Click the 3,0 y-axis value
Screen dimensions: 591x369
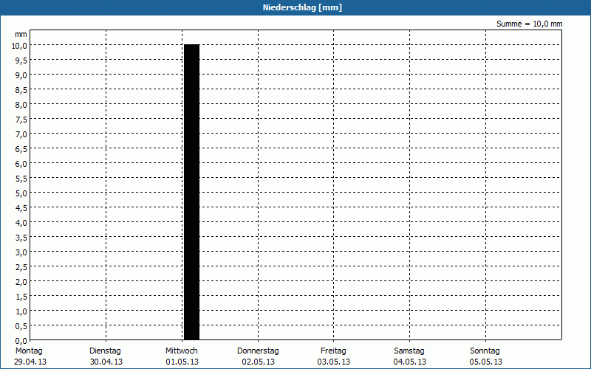point(21,252)
